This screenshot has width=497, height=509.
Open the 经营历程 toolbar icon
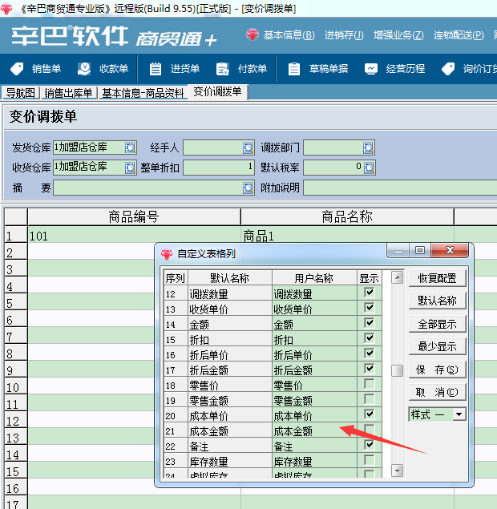tap(370, 69)
